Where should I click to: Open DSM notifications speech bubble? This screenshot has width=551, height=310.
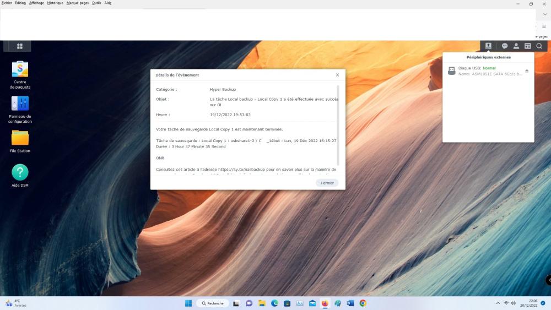click(x=504, y=46)
